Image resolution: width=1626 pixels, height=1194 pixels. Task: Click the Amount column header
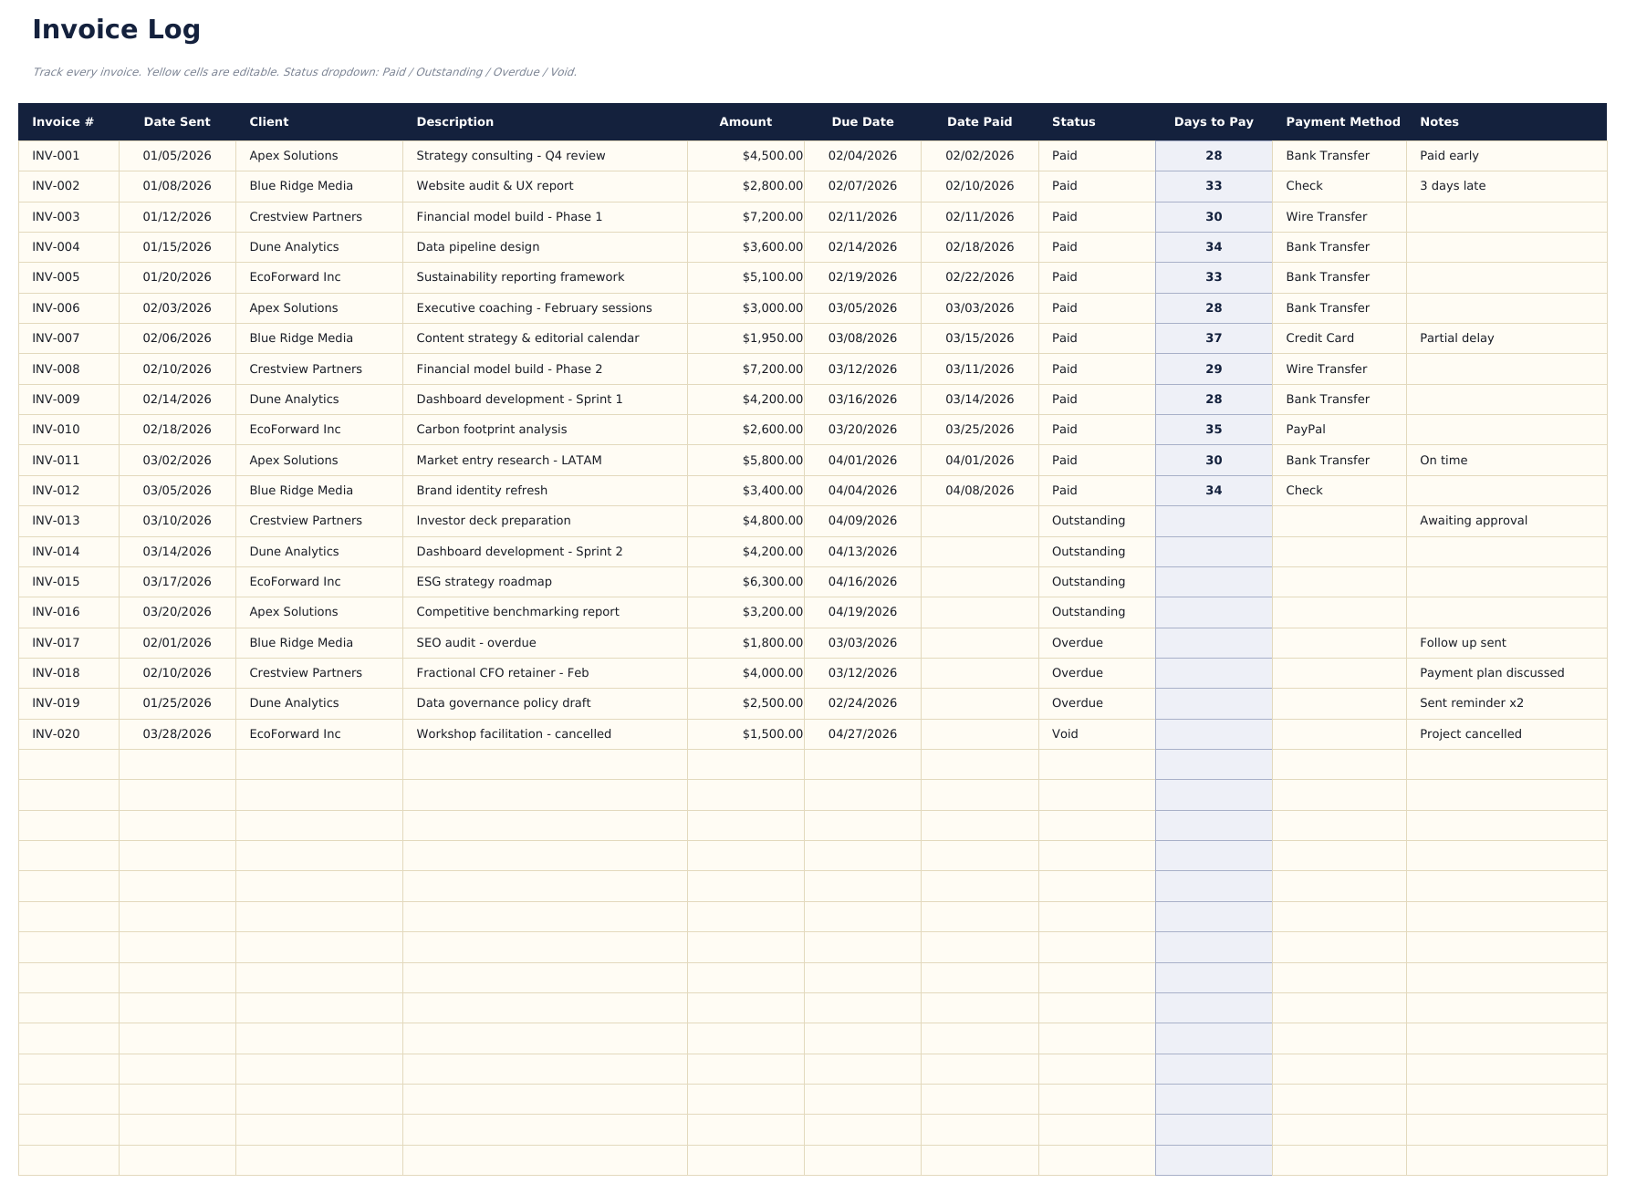coord(745,121)
